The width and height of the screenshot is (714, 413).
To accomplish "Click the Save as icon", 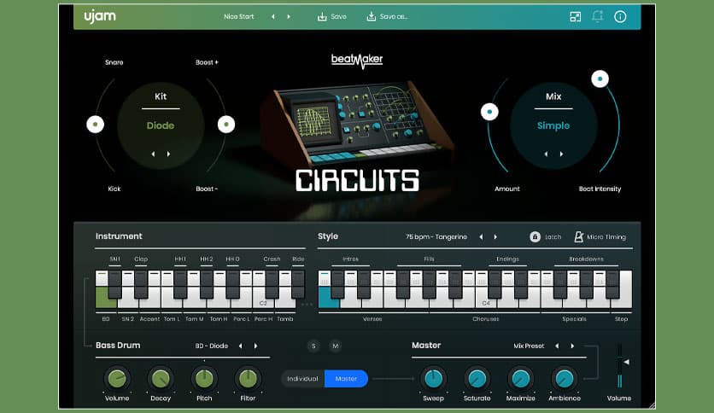I will [372, 17].
